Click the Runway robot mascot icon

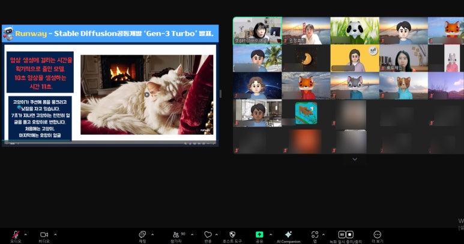(8, 34)
